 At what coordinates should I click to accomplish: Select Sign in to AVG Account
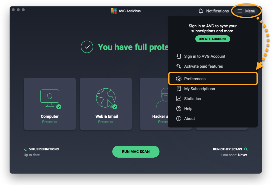tap(204, 56)
